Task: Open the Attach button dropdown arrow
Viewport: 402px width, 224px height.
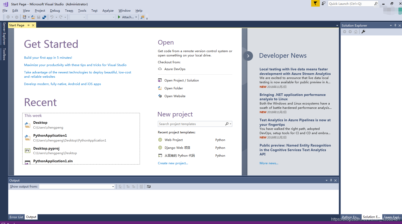Action: point(136,17)
